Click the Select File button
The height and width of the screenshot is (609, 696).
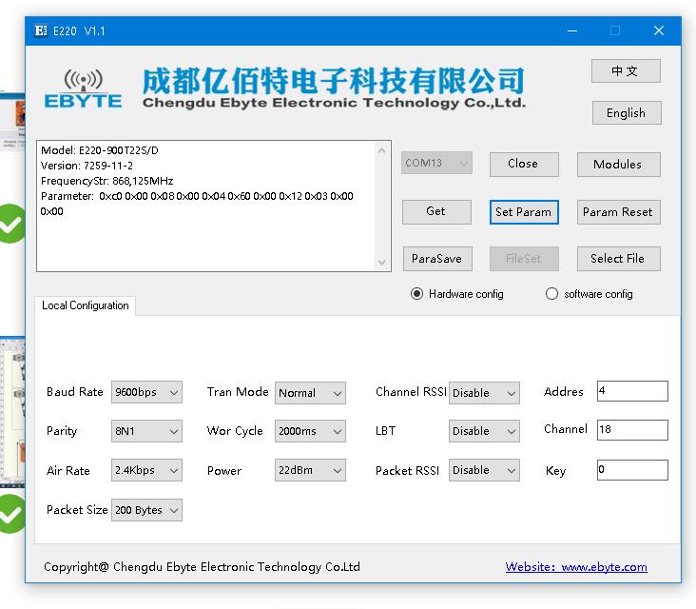click(618, 259)
